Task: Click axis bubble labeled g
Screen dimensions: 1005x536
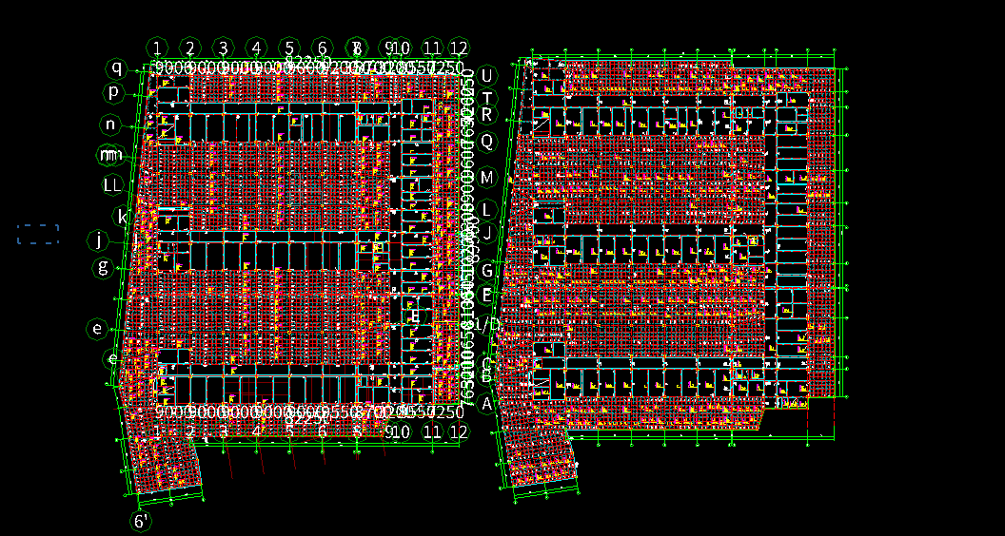Action: click(x=103, y=267)
